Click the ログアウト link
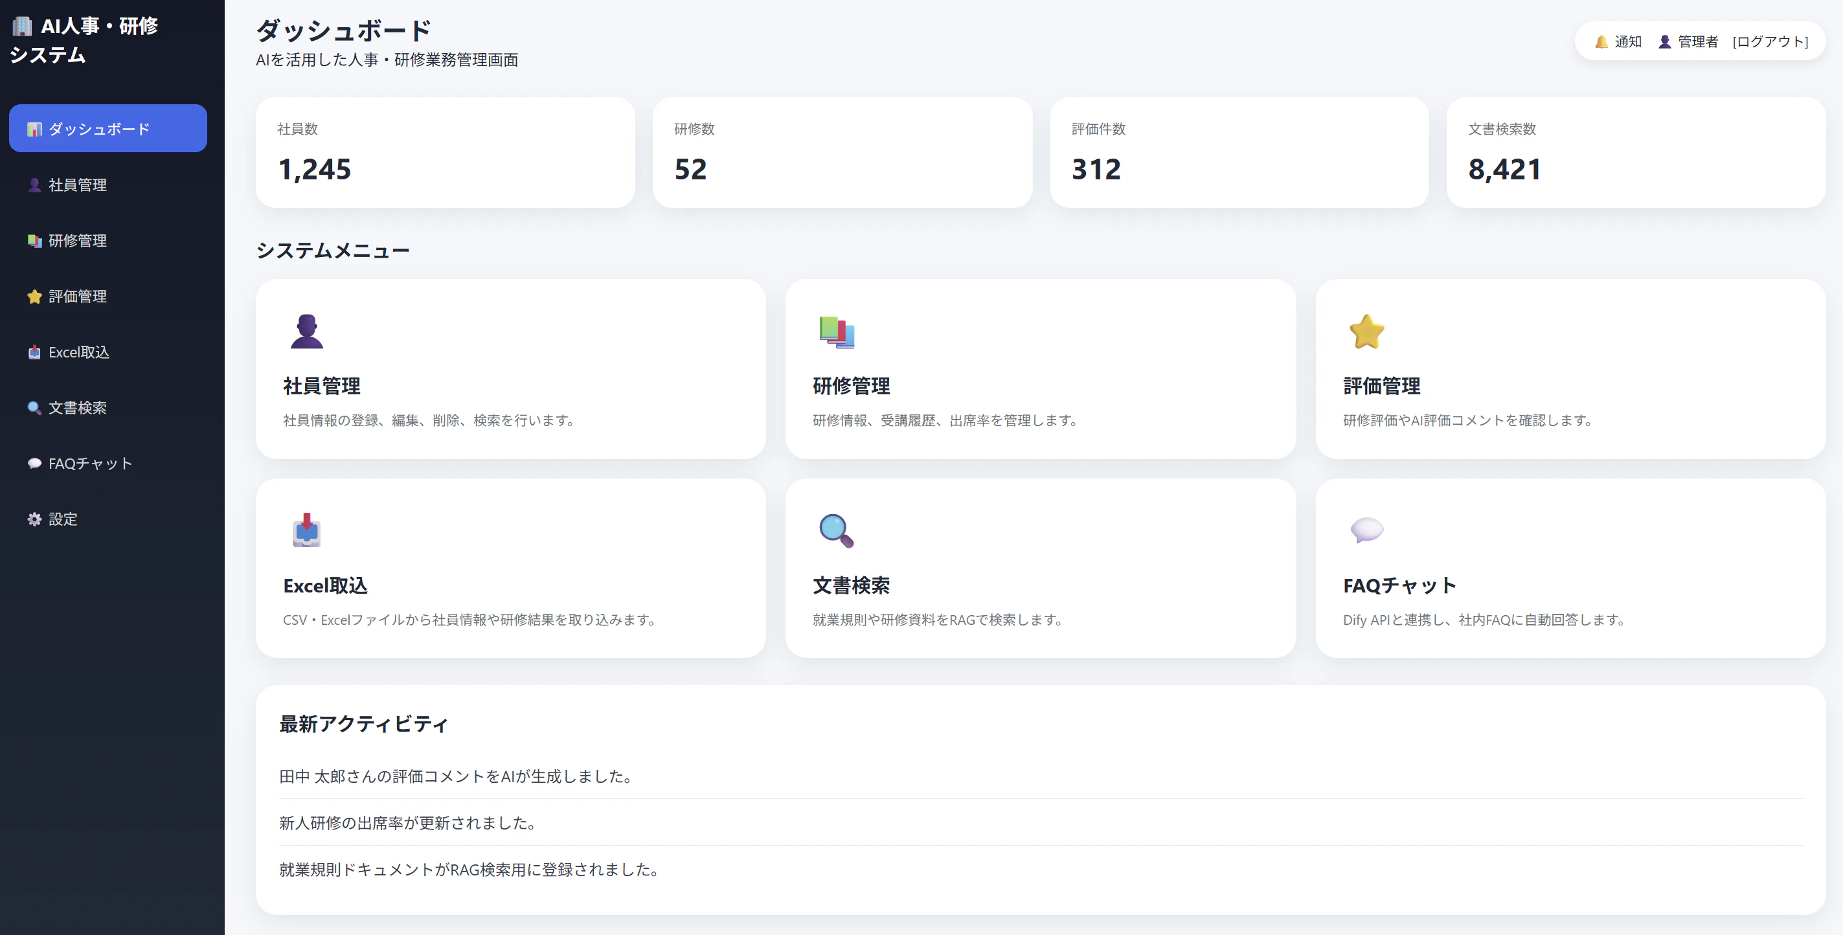This screenshot has height=935, width=1843. [1770, 42]
